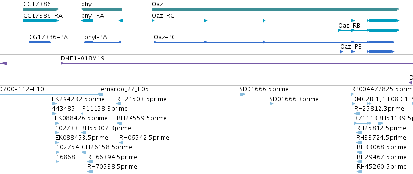The height and width of the screenshot is (174, 413).
Task: Select the CG17386-PA protein bar
Action: (40, 42)
